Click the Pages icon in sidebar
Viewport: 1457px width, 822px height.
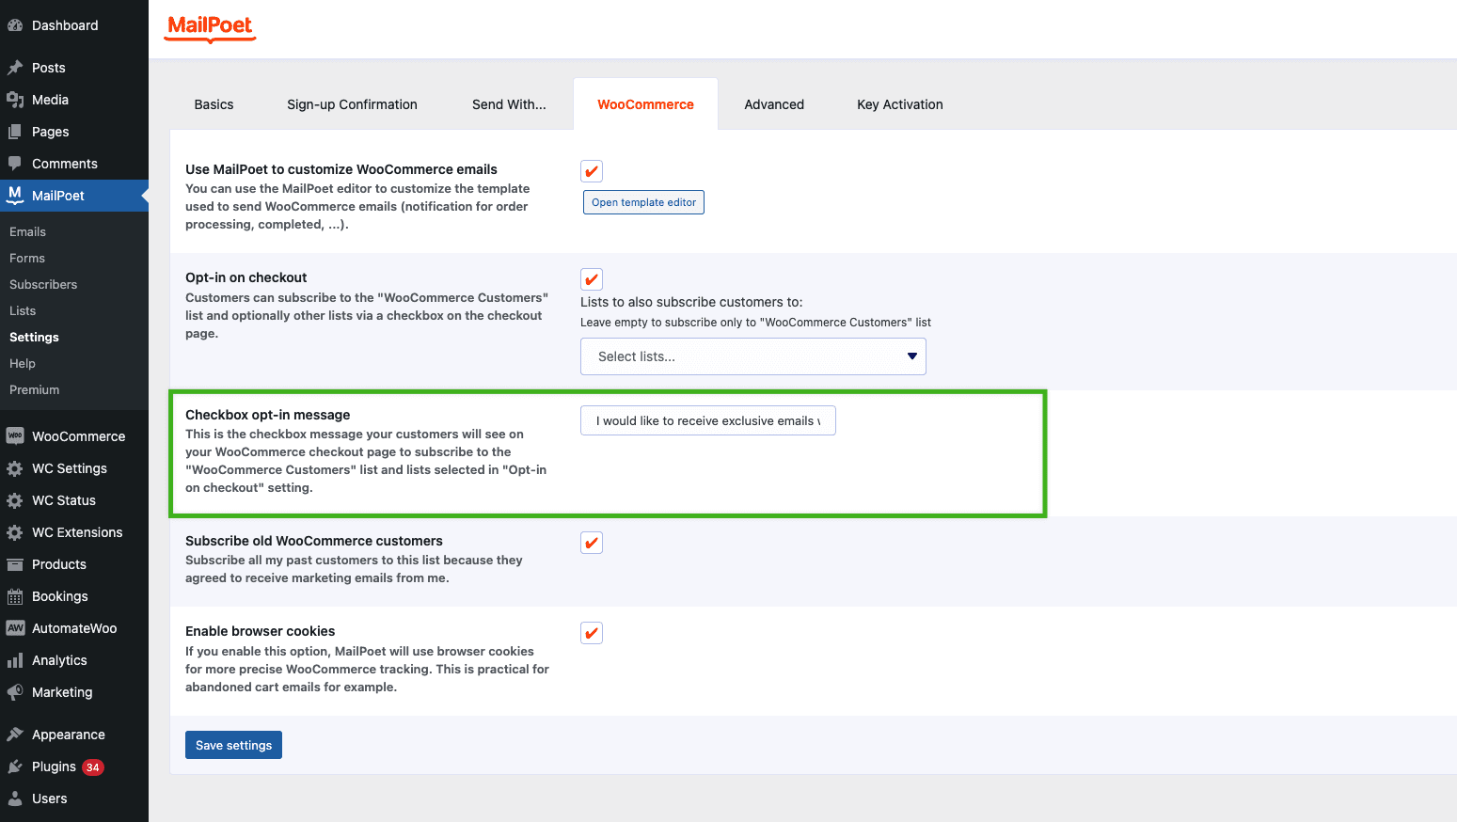[15, 132]
